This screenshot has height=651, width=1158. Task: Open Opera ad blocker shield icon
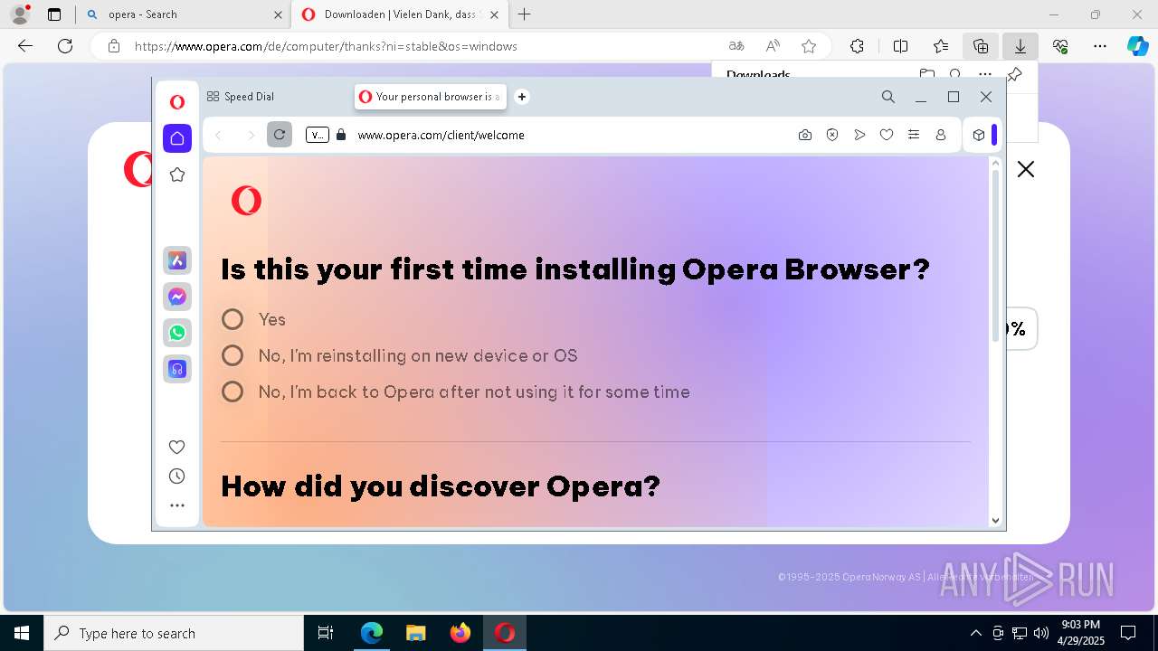click(832, 135)
